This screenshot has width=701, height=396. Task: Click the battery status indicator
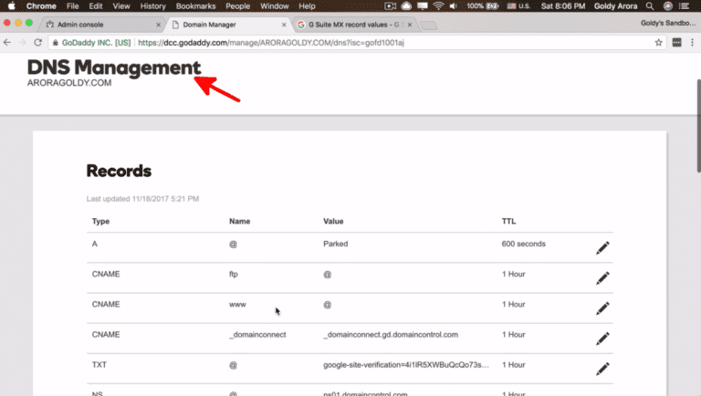(x=482, y=6)
